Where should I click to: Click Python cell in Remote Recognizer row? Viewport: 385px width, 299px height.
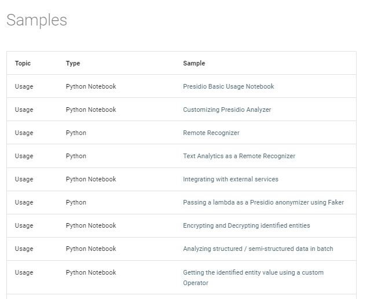(76, 133)
